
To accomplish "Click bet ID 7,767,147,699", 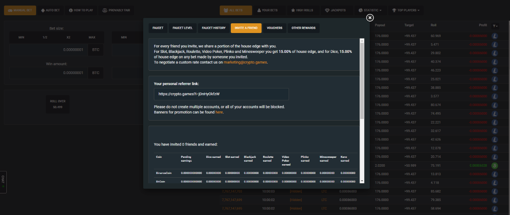I will point(232,200).
